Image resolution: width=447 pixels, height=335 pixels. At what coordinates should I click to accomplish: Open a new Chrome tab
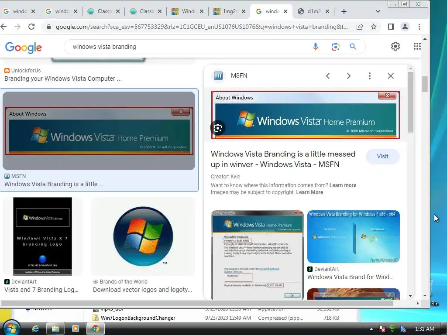point(344,11)
